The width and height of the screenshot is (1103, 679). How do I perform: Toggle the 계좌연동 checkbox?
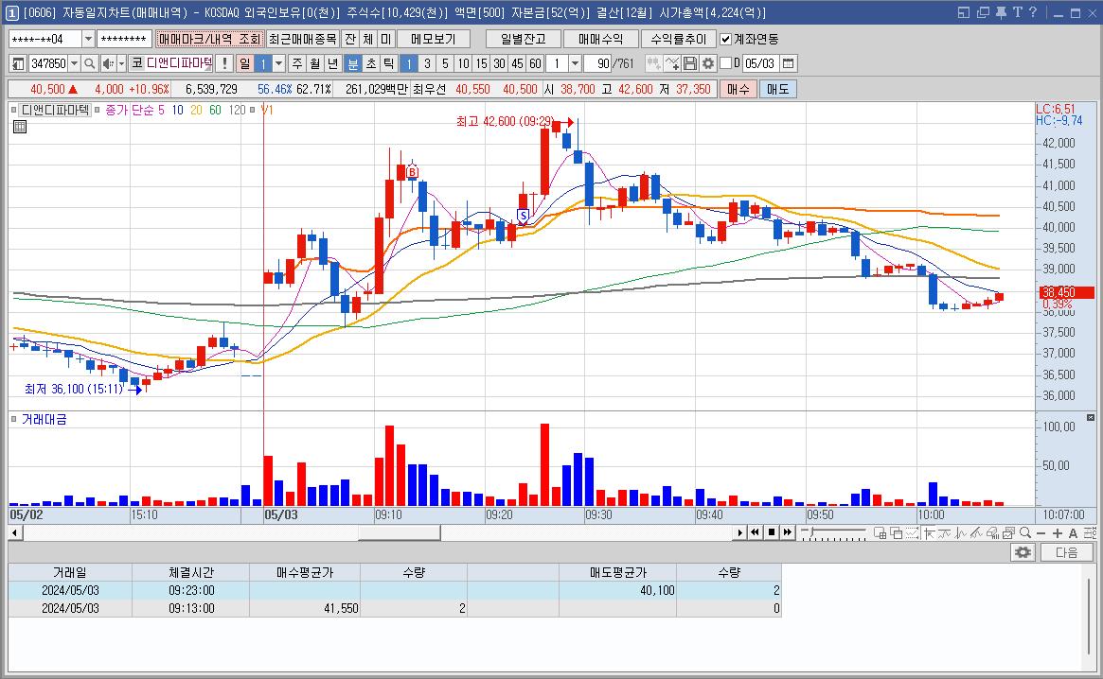(x=725, y=40)
